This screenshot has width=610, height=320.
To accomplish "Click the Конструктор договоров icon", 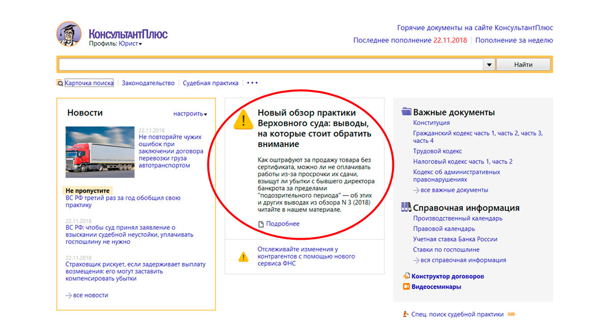I will pos(406,276).
